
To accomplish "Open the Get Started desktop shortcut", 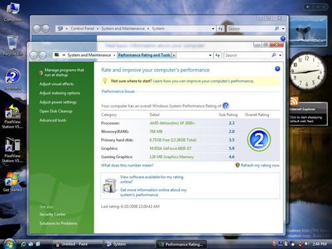I will click(x=13, y=181).
